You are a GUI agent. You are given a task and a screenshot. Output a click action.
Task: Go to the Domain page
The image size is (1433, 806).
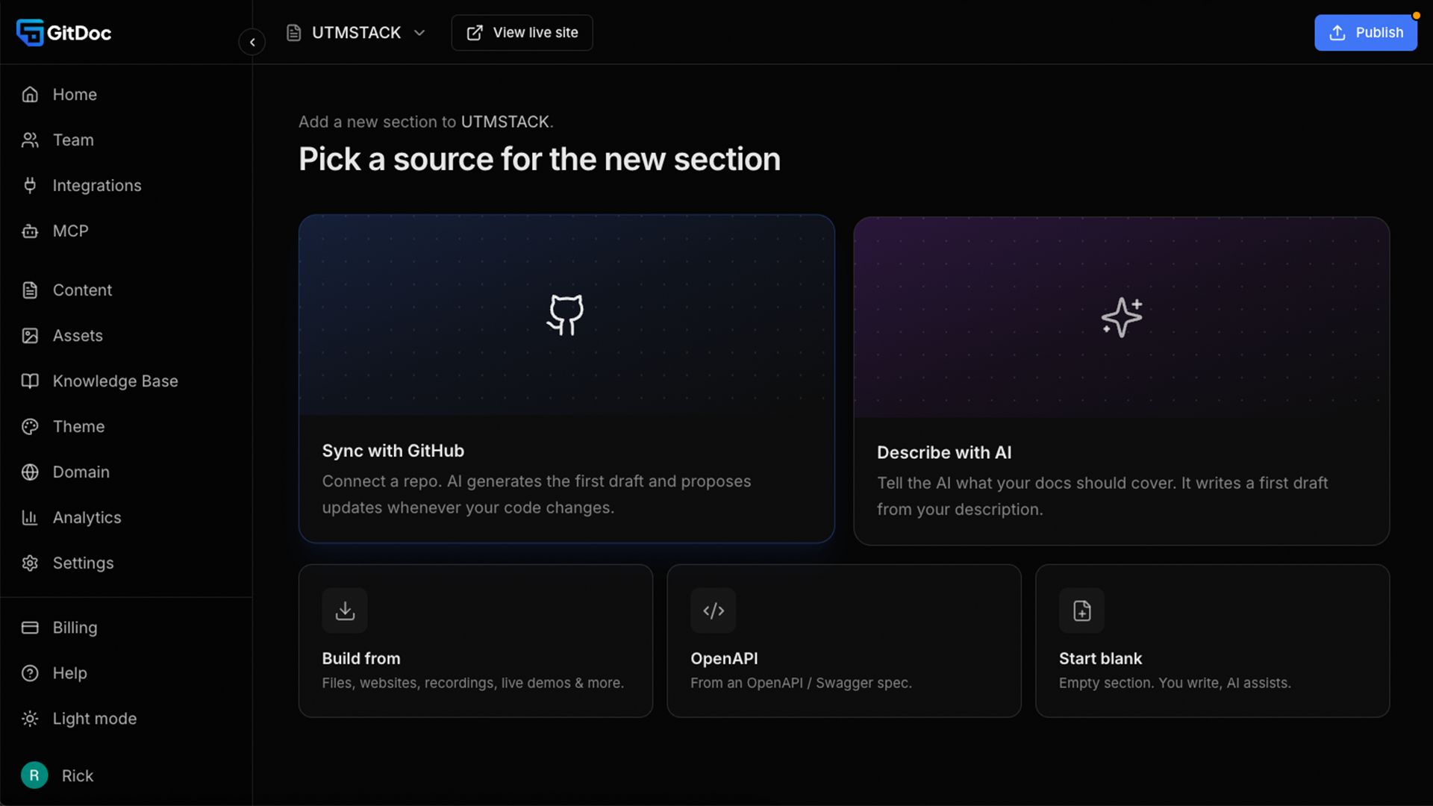[x=81, y=472]
